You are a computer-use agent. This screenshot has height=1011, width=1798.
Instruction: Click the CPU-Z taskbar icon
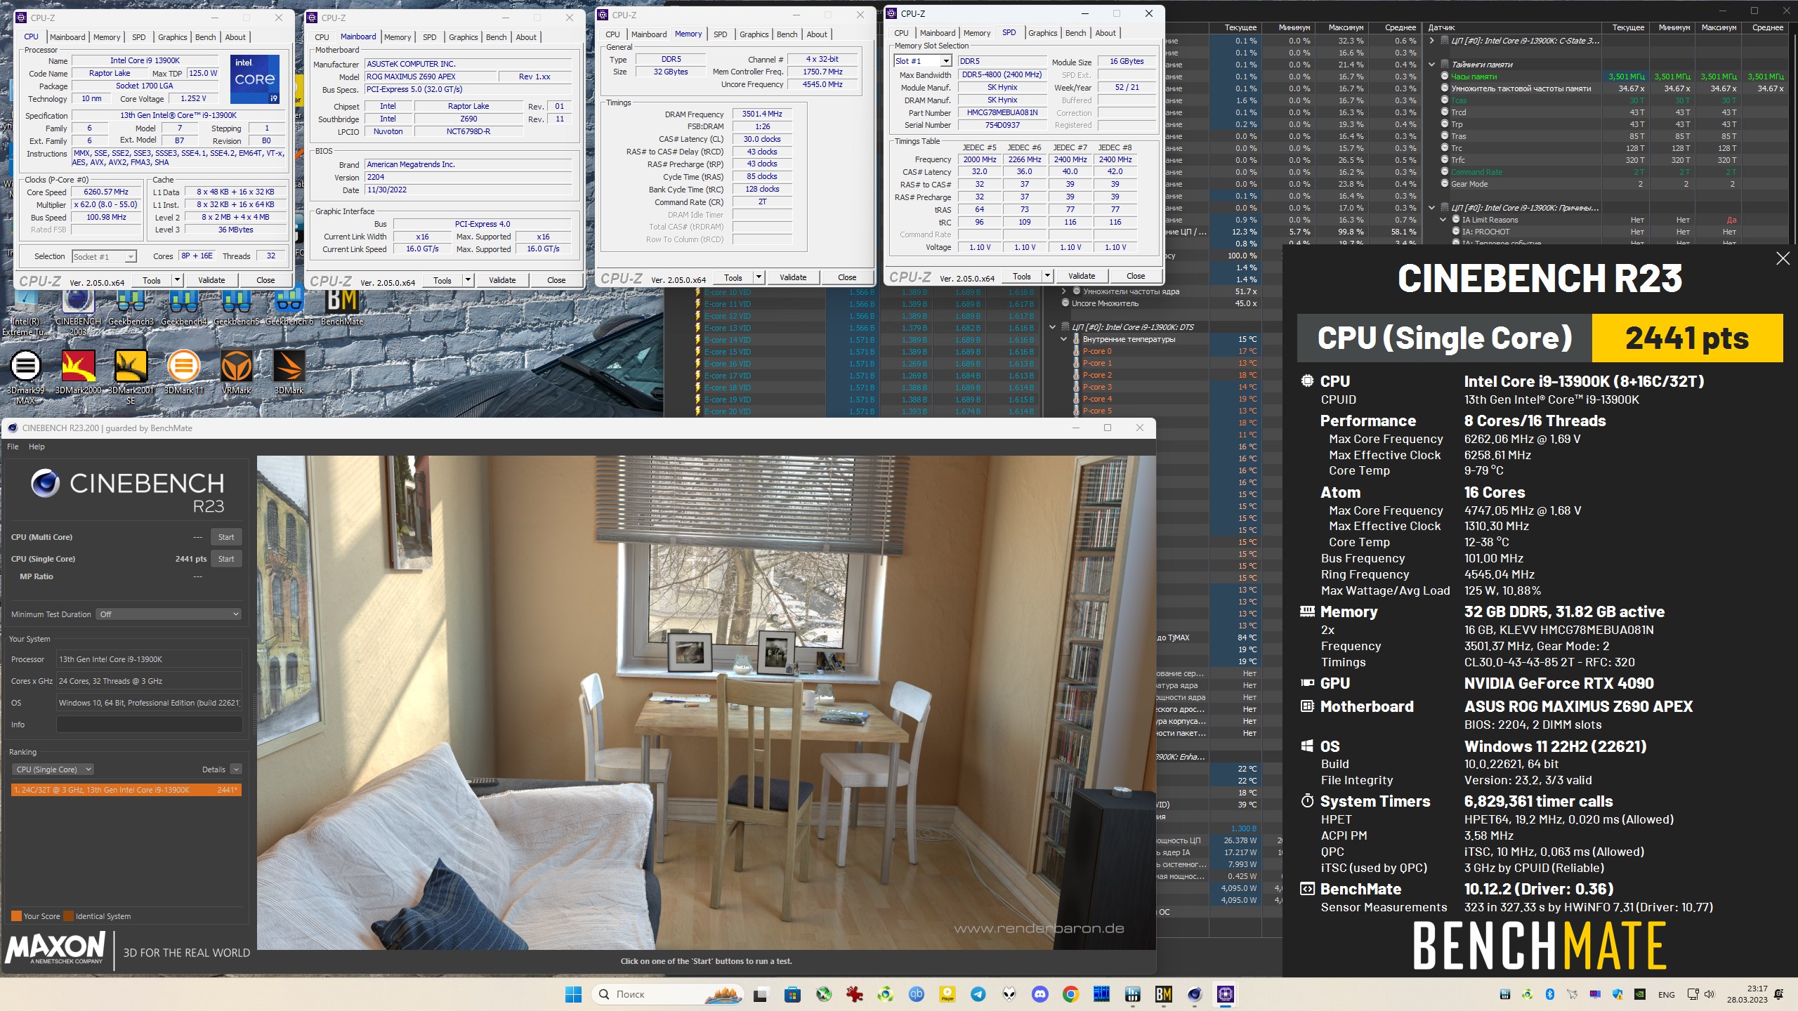pyautogui.click(x=1226, y=994)
